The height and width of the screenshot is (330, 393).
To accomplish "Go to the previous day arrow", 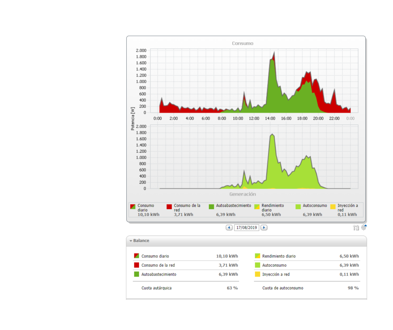I will pyautogui.click(x=229, y=228).
